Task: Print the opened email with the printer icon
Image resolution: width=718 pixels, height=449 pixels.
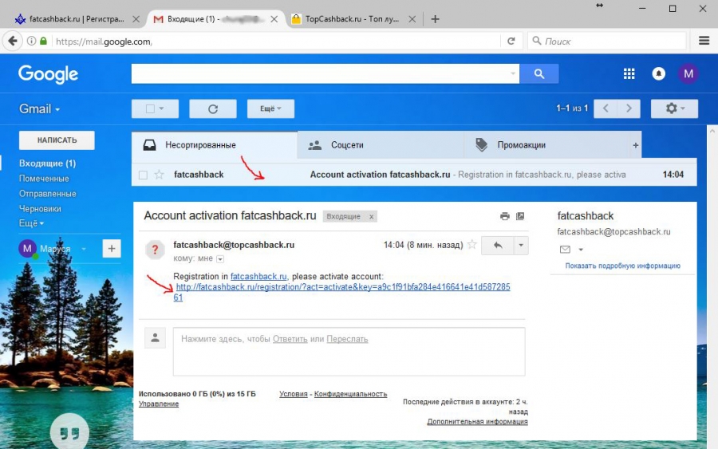Action: pos(505,216)
